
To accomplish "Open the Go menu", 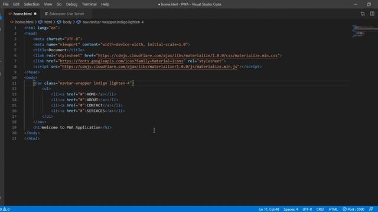I will click(59, 4).
